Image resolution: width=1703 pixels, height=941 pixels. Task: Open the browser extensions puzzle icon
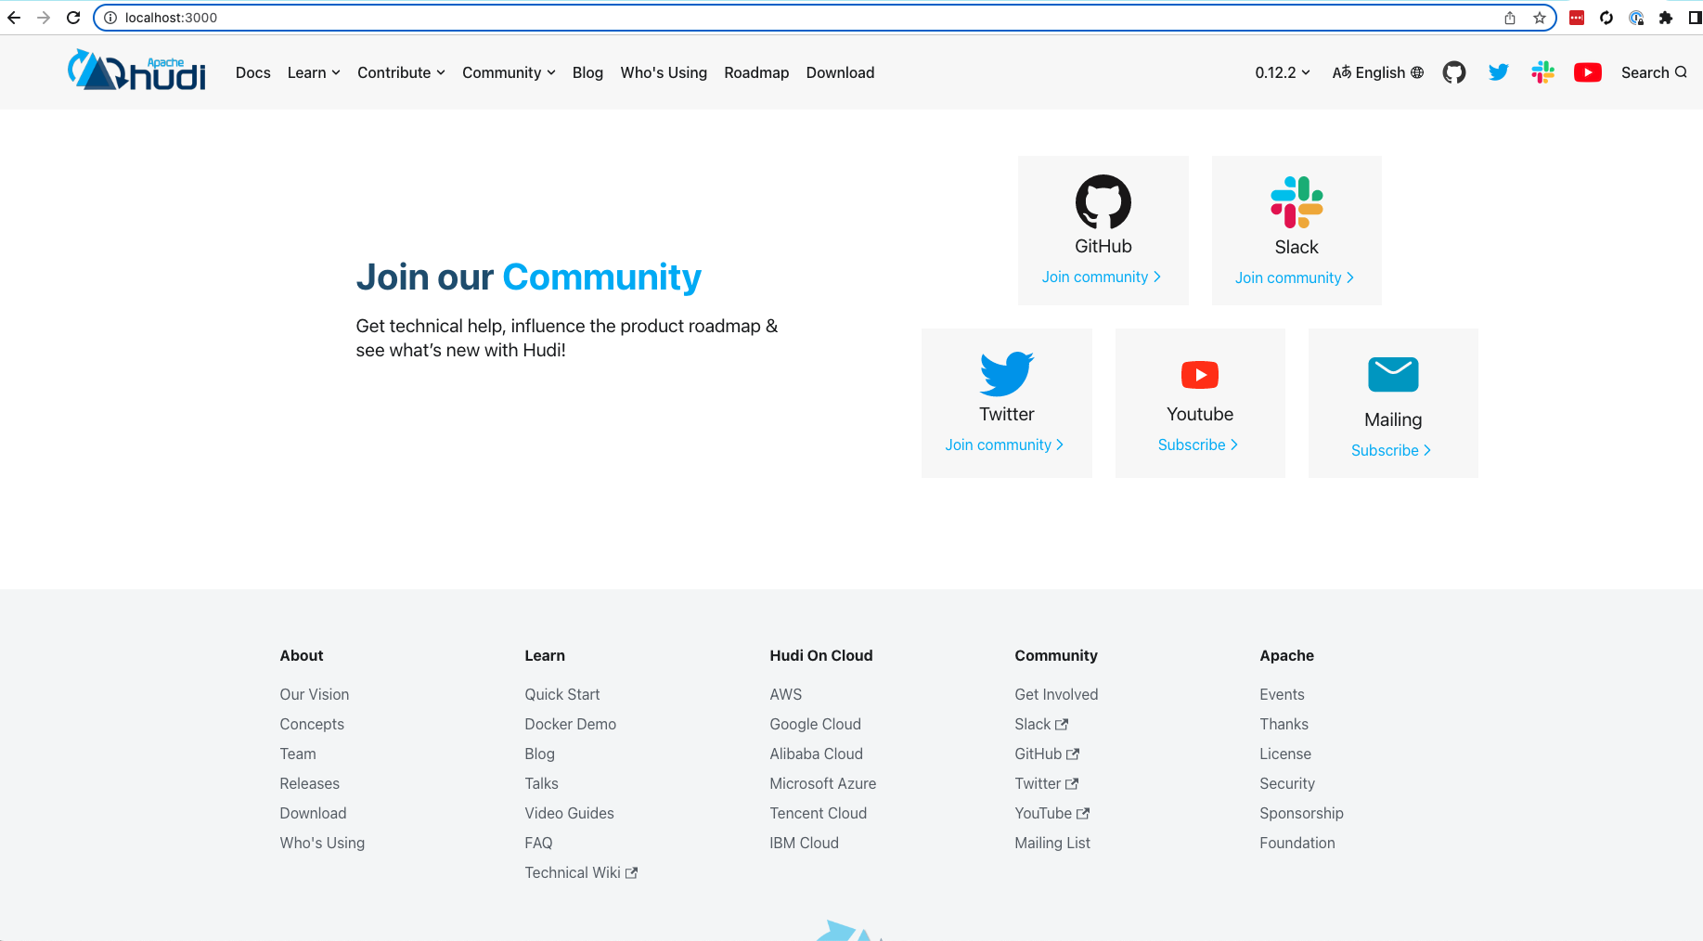coord(1666,18)
